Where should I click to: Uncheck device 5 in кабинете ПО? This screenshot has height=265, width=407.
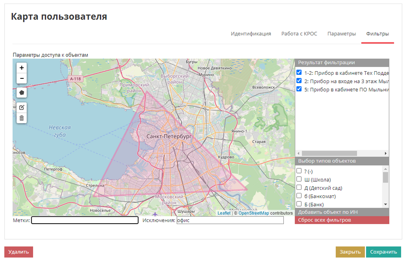point(299,89)
